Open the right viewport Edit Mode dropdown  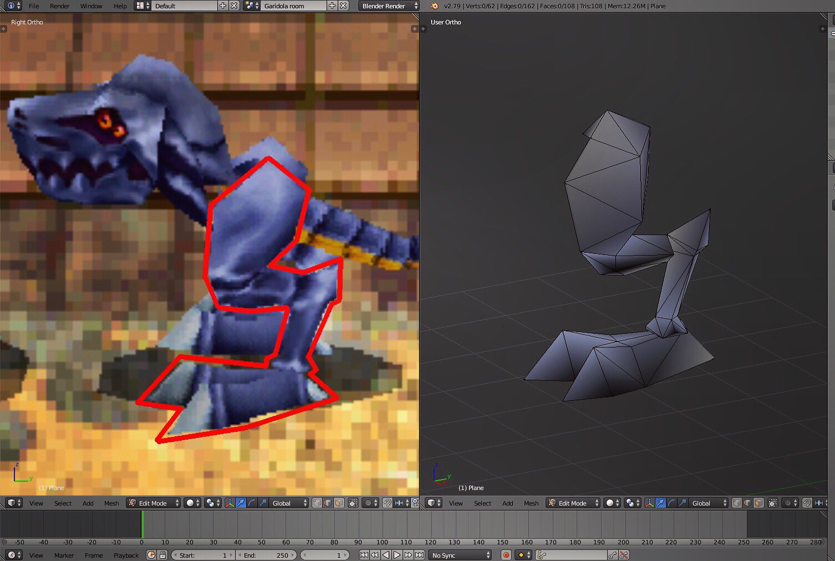coord(573,503)
